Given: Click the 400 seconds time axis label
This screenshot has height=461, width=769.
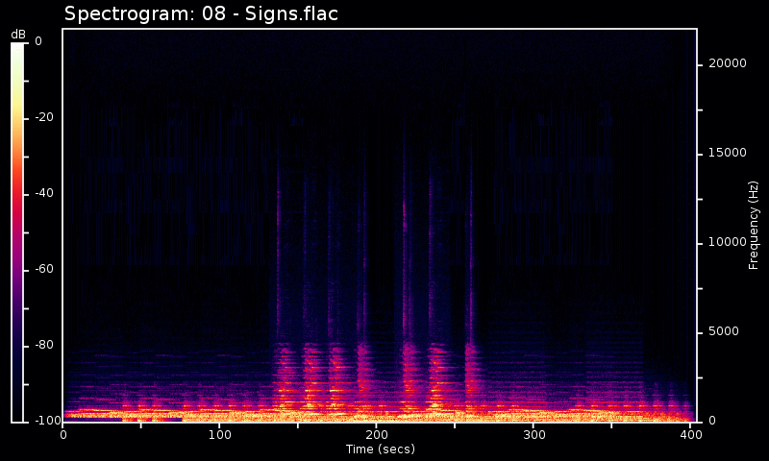Looking at the screenshot, I should point(690,435).
